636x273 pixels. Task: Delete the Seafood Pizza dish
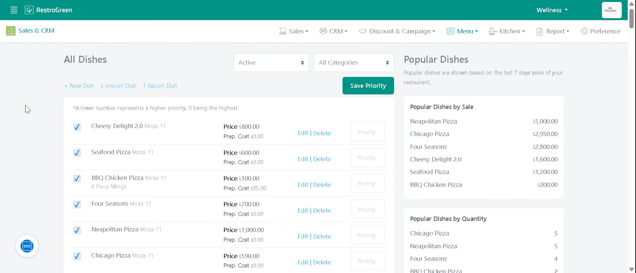click(322, 159)
